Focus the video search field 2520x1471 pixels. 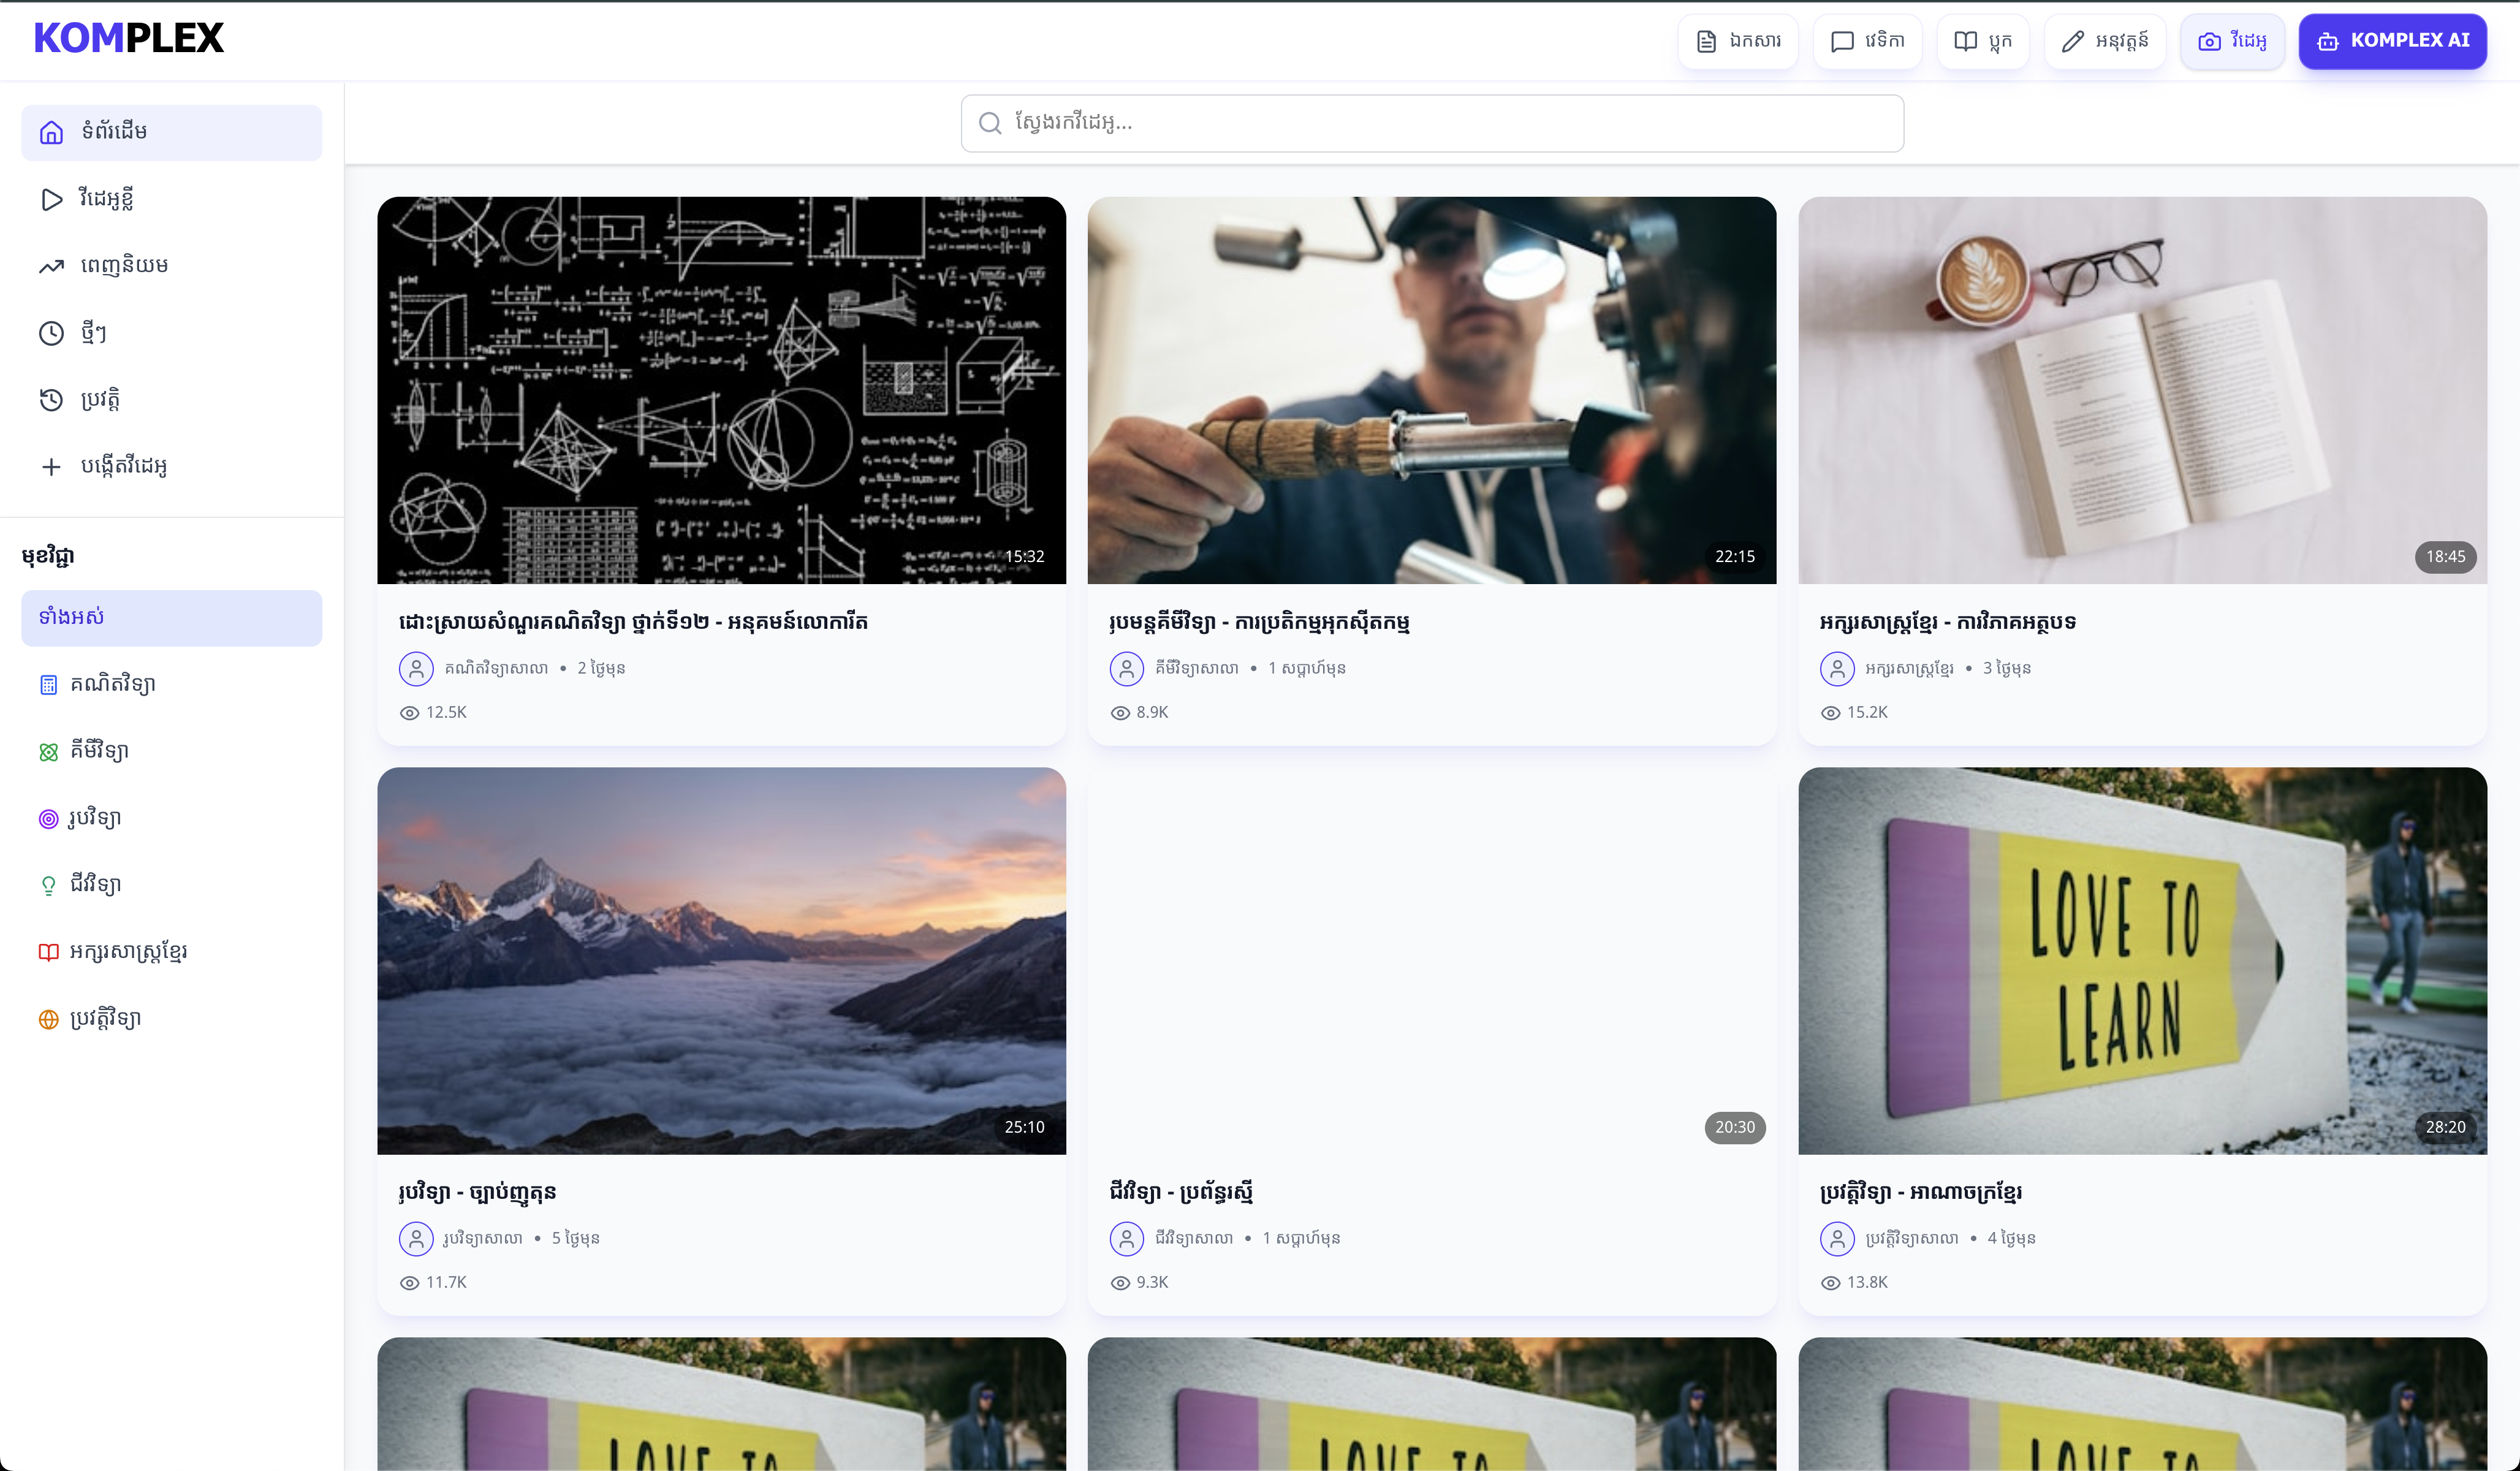(x=1432, y=123)
